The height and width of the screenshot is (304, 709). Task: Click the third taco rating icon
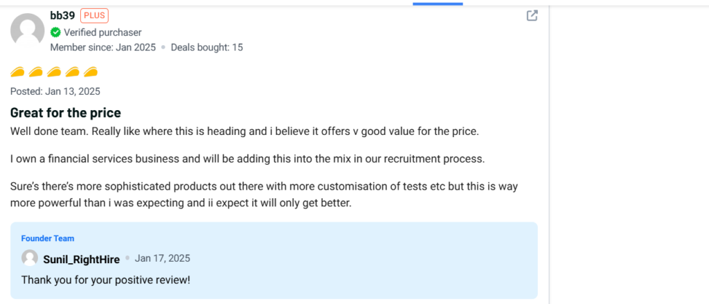[x=54, y=72]
